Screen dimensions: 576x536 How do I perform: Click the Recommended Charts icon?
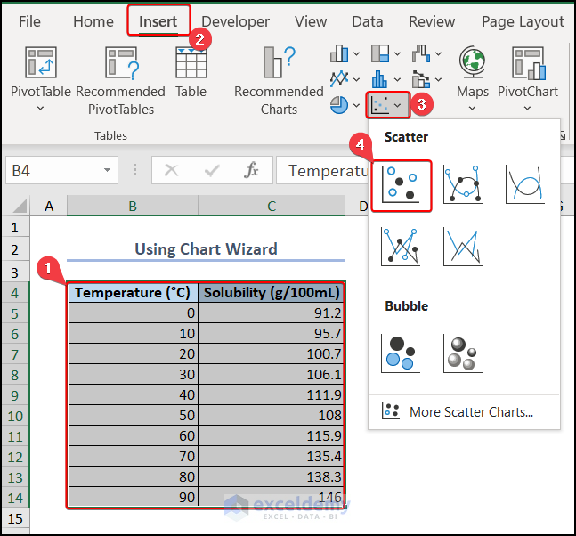[279, 64]
